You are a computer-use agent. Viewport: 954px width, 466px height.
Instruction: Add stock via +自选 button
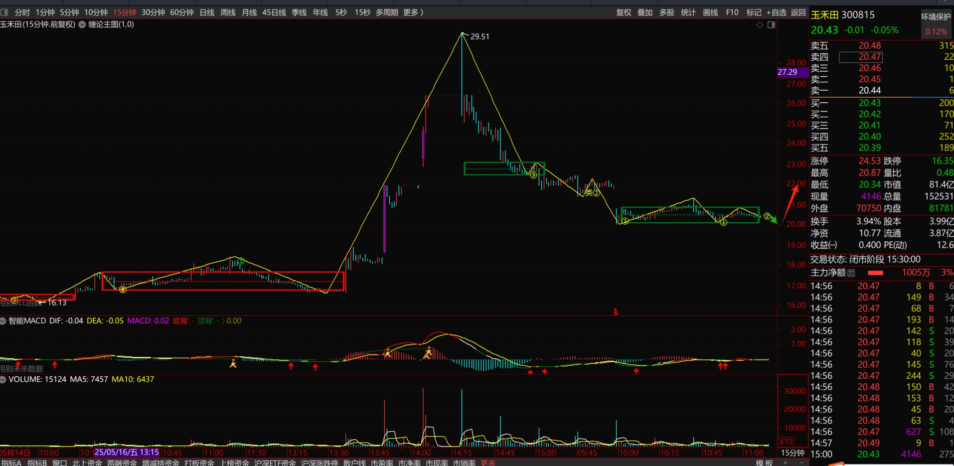[777, 12]
